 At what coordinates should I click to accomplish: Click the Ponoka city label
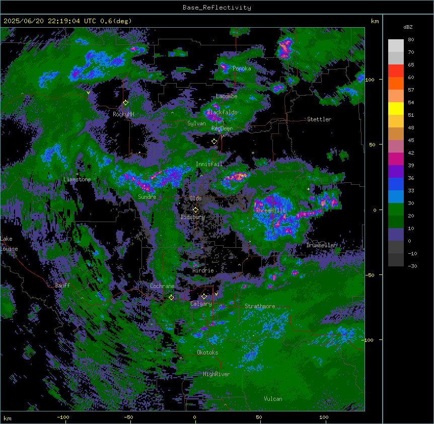(x=242, y=68)
